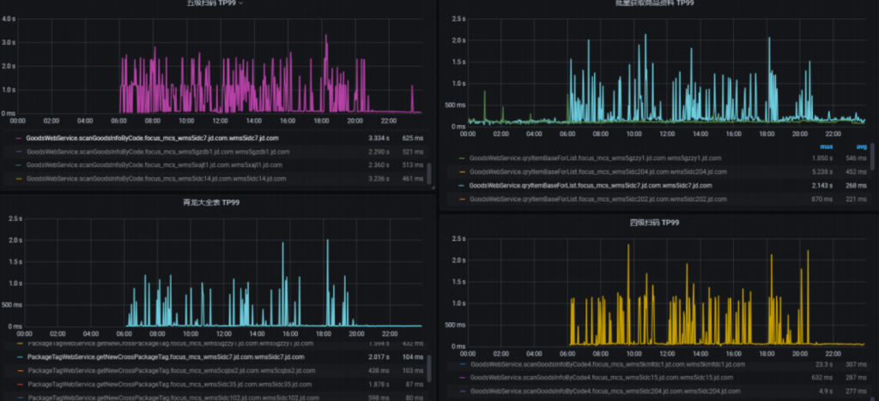
Task: Select getNewCrossPackageTag wms5cqbs2 legend entry
Action: 154,369
